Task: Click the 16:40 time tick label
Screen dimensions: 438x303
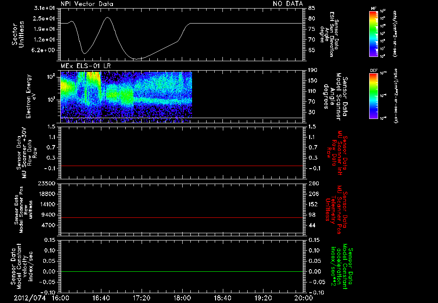Action: 101,298
